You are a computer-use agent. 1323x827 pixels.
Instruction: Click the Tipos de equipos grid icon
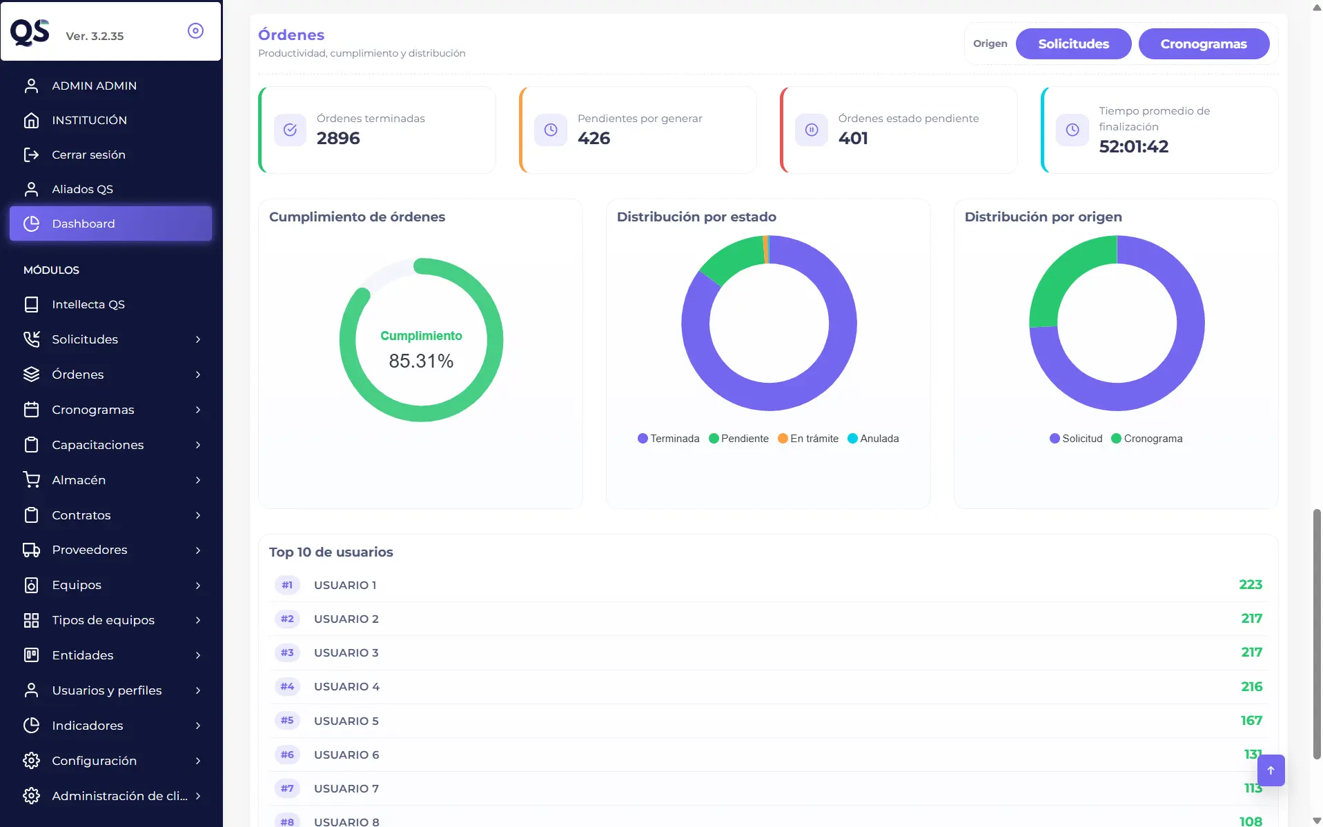(31, 620)
